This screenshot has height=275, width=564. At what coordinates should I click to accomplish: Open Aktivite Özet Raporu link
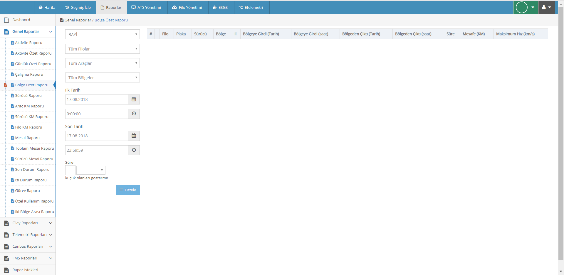[x=33, y=53]
